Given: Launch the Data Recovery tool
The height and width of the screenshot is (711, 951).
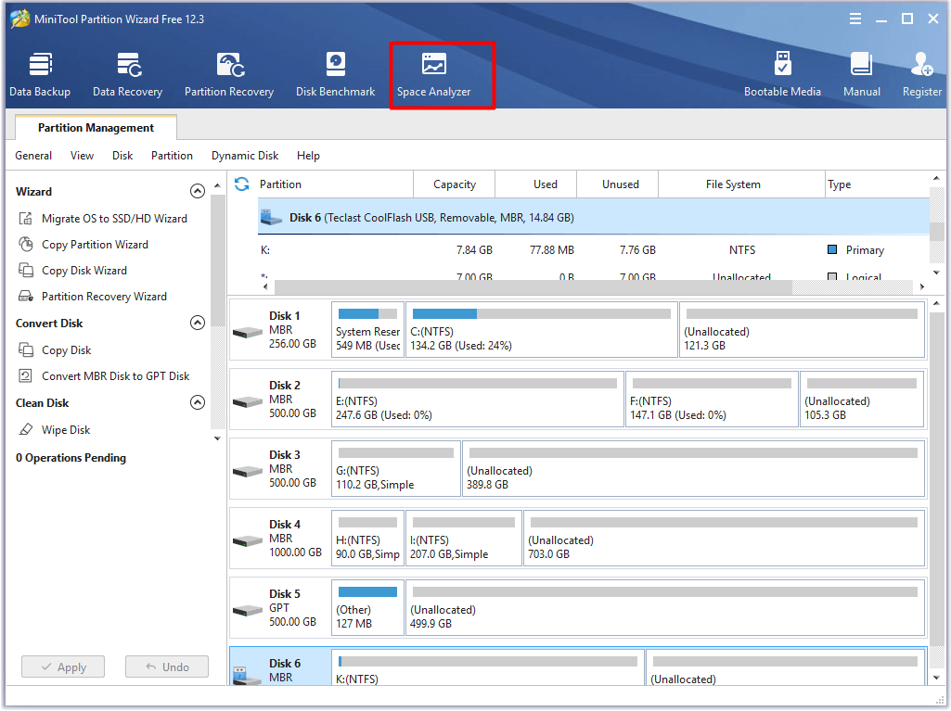Looking at the screenshot, I should (127, 74).
